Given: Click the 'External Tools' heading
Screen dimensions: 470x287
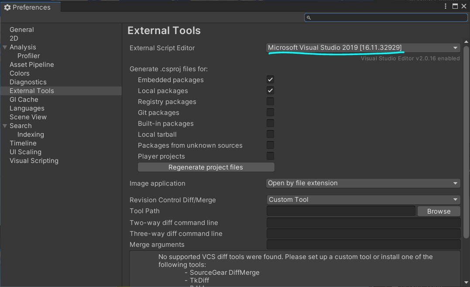Looking at the screenshot, I should pyautogui.click(x=164, y=31).
